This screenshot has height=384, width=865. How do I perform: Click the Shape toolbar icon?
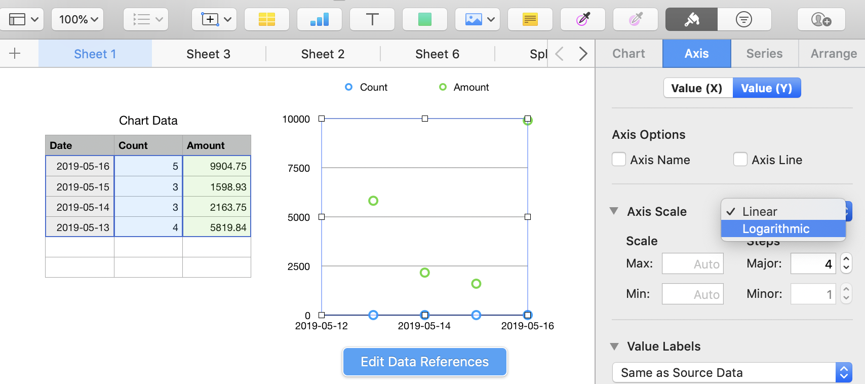[x=424, y=20]
